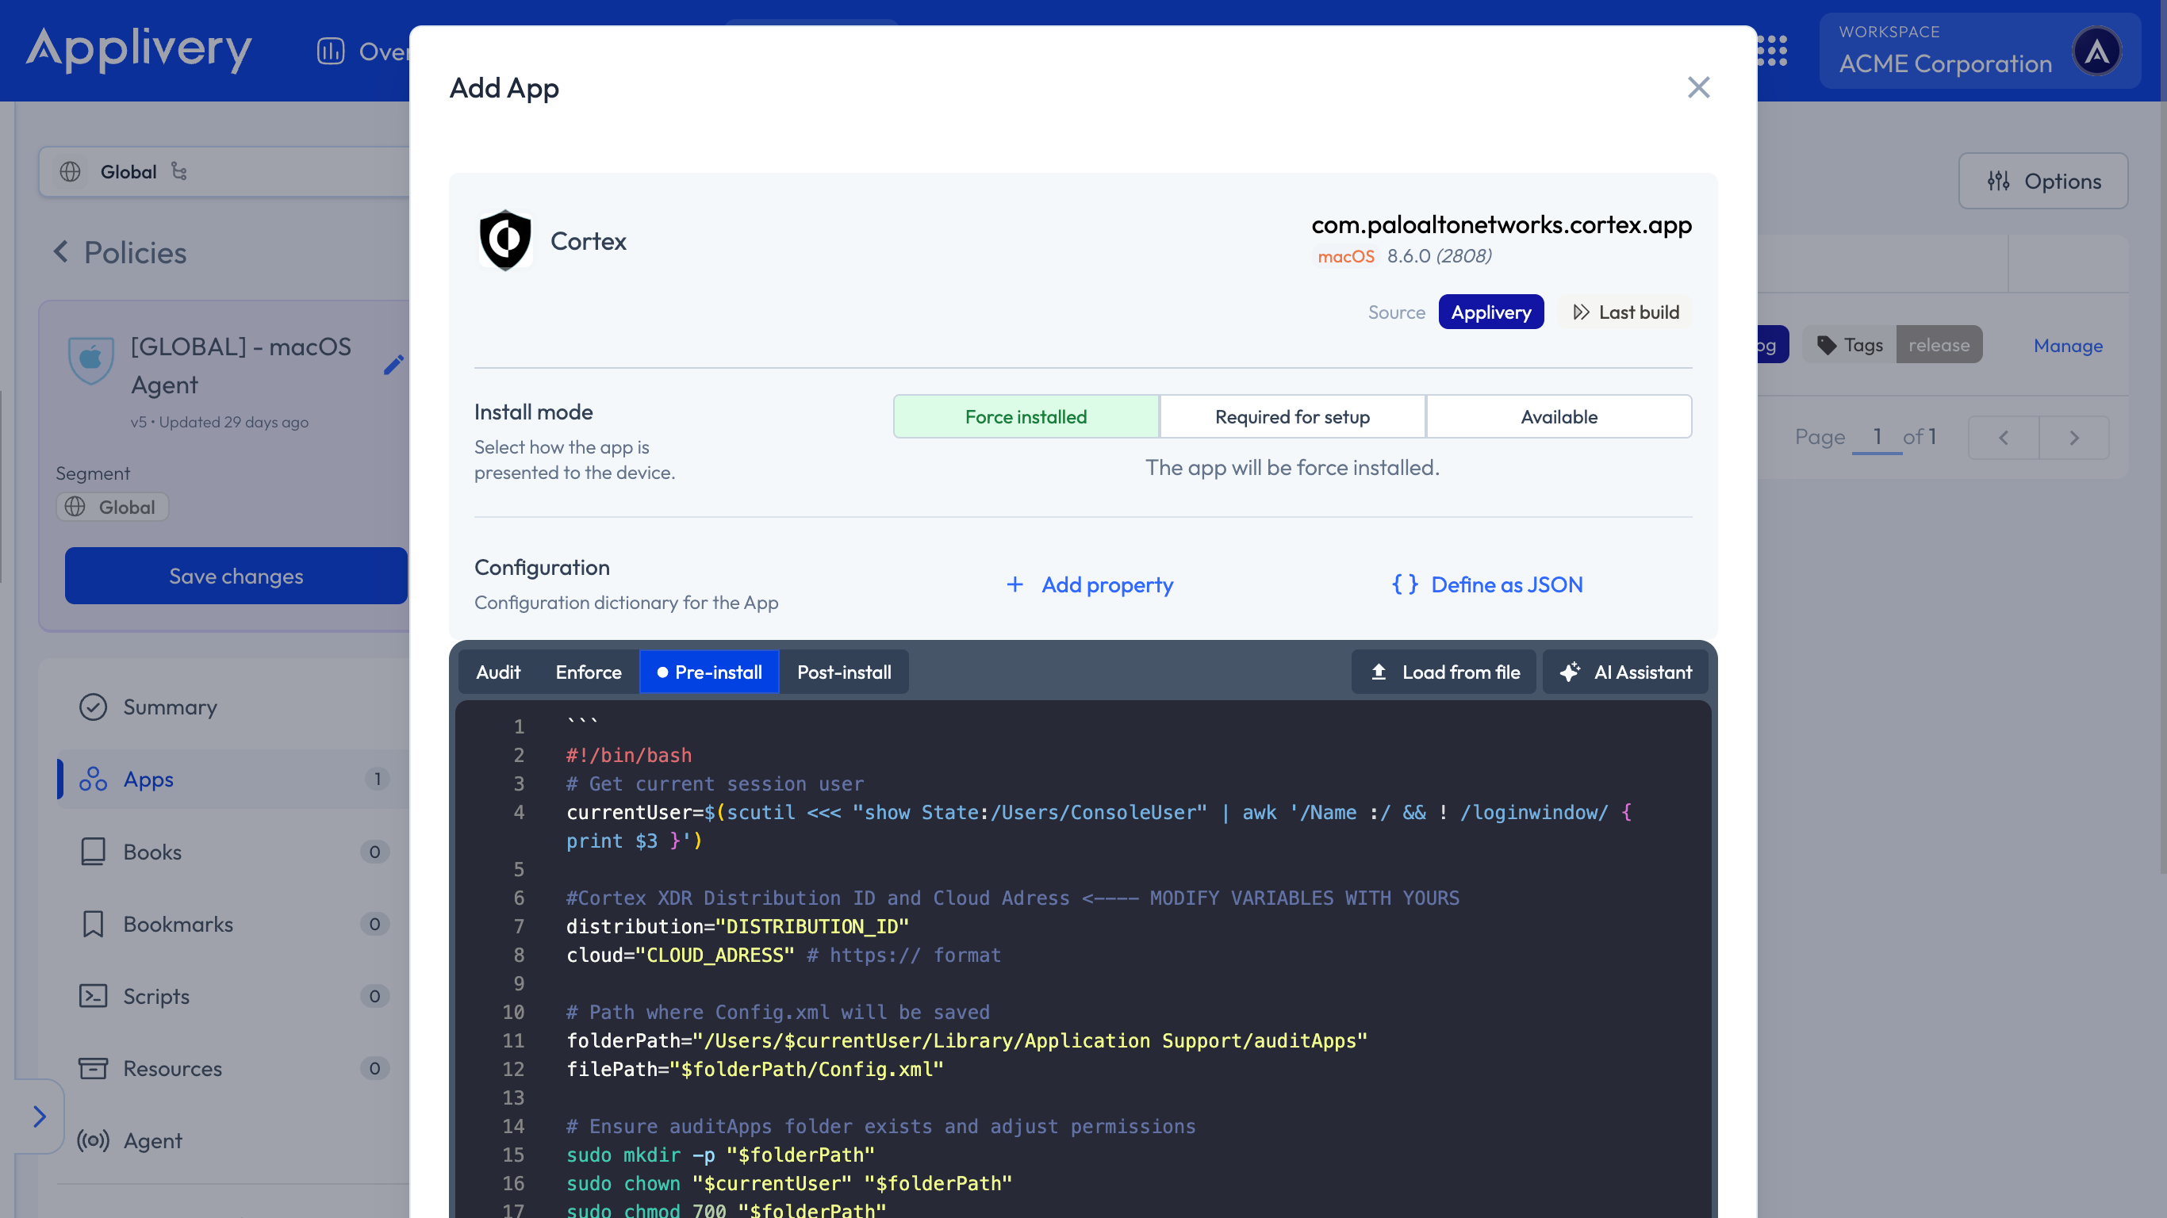Select Force installed install mode
The image size is (2167, 1218).
point(1026,416)
